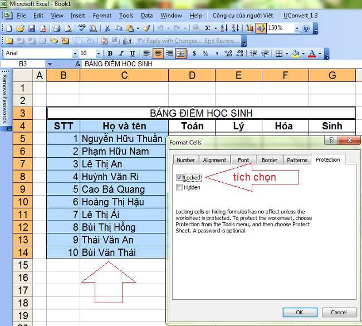Viewport: 362px width, 326px height.
Task: Open the Font name dropdown showing Arial
Action: click(75, 53)
